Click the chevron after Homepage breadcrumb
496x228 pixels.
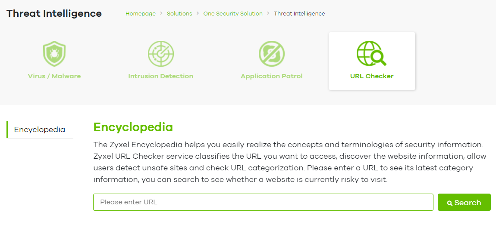[161, 14]
